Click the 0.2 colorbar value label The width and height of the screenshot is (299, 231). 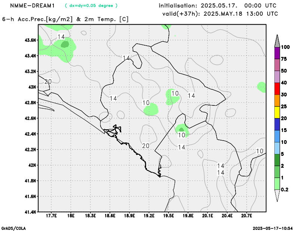[284, 190]
